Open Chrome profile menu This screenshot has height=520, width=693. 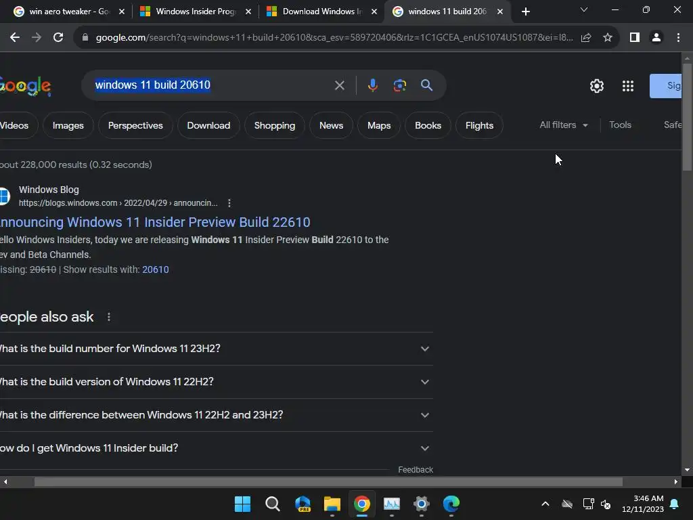pos(656,38)
